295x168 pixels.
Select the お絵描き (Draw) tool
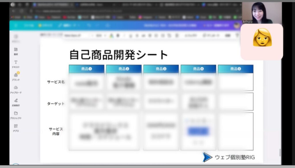16,102
